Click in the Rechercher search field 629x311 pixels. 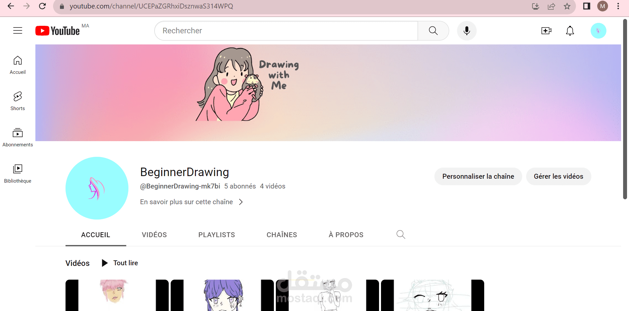point(286,31)
